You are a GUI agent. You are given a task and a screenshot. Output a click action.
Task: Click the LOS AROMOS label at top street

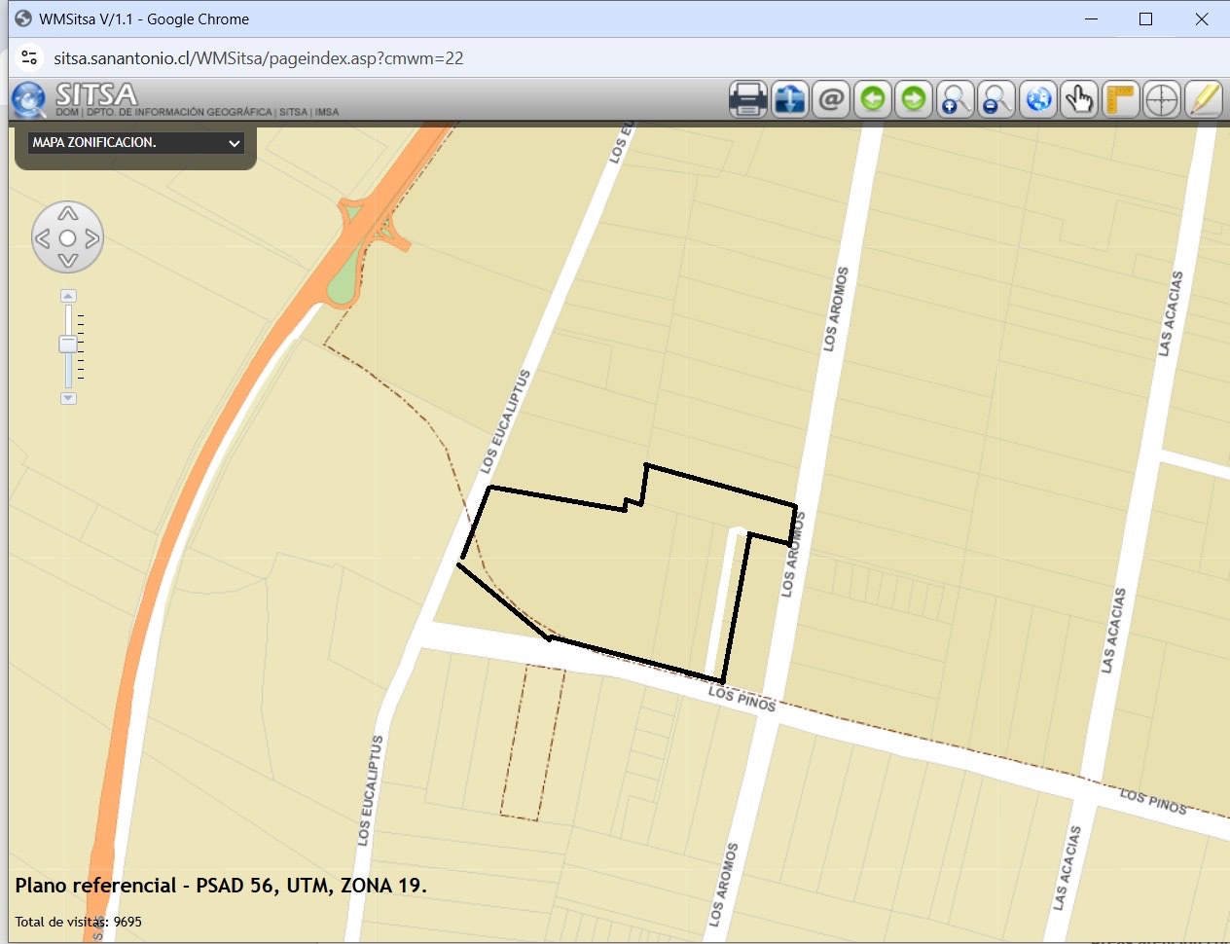[x=836, y=309]
